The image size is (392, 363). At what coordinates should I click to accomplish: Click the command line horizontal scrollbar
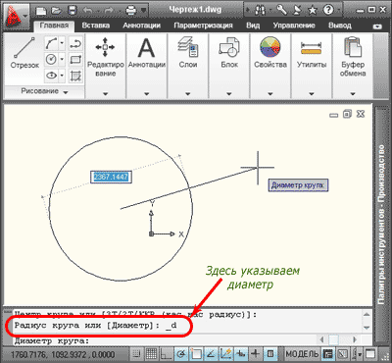click(338, 339)
